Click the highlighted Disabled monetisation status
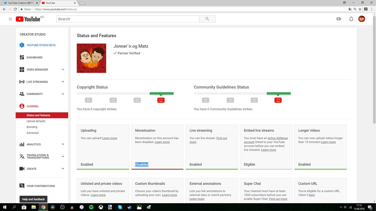Viewport: 376px width, 211px height. [x=142, y=164]
